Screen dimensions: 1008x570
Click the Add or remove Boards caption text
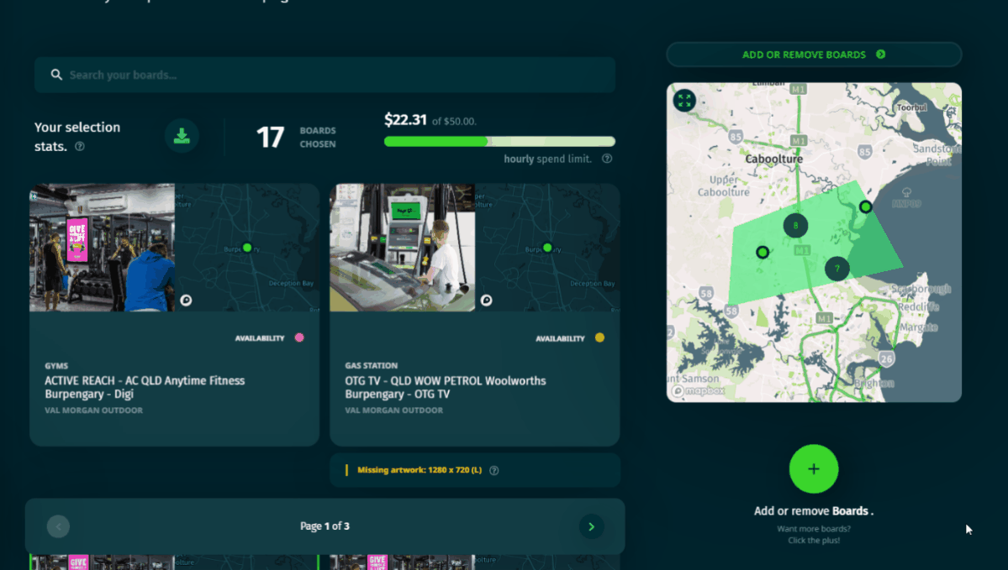(814, 511)
